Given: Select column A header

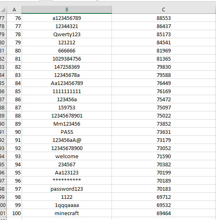Looking at the screenshot, I should click(14, 9).
